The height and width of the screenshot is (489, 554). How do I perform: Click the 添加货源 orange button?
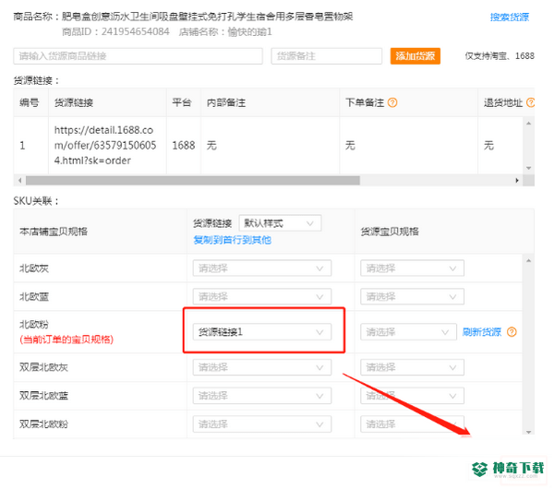click(415, 56)
